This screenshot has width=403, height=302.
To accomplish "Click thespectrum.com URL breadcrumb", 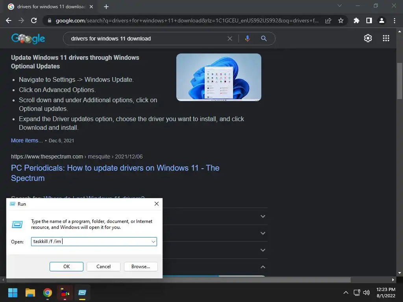I will tap(77, 157).
